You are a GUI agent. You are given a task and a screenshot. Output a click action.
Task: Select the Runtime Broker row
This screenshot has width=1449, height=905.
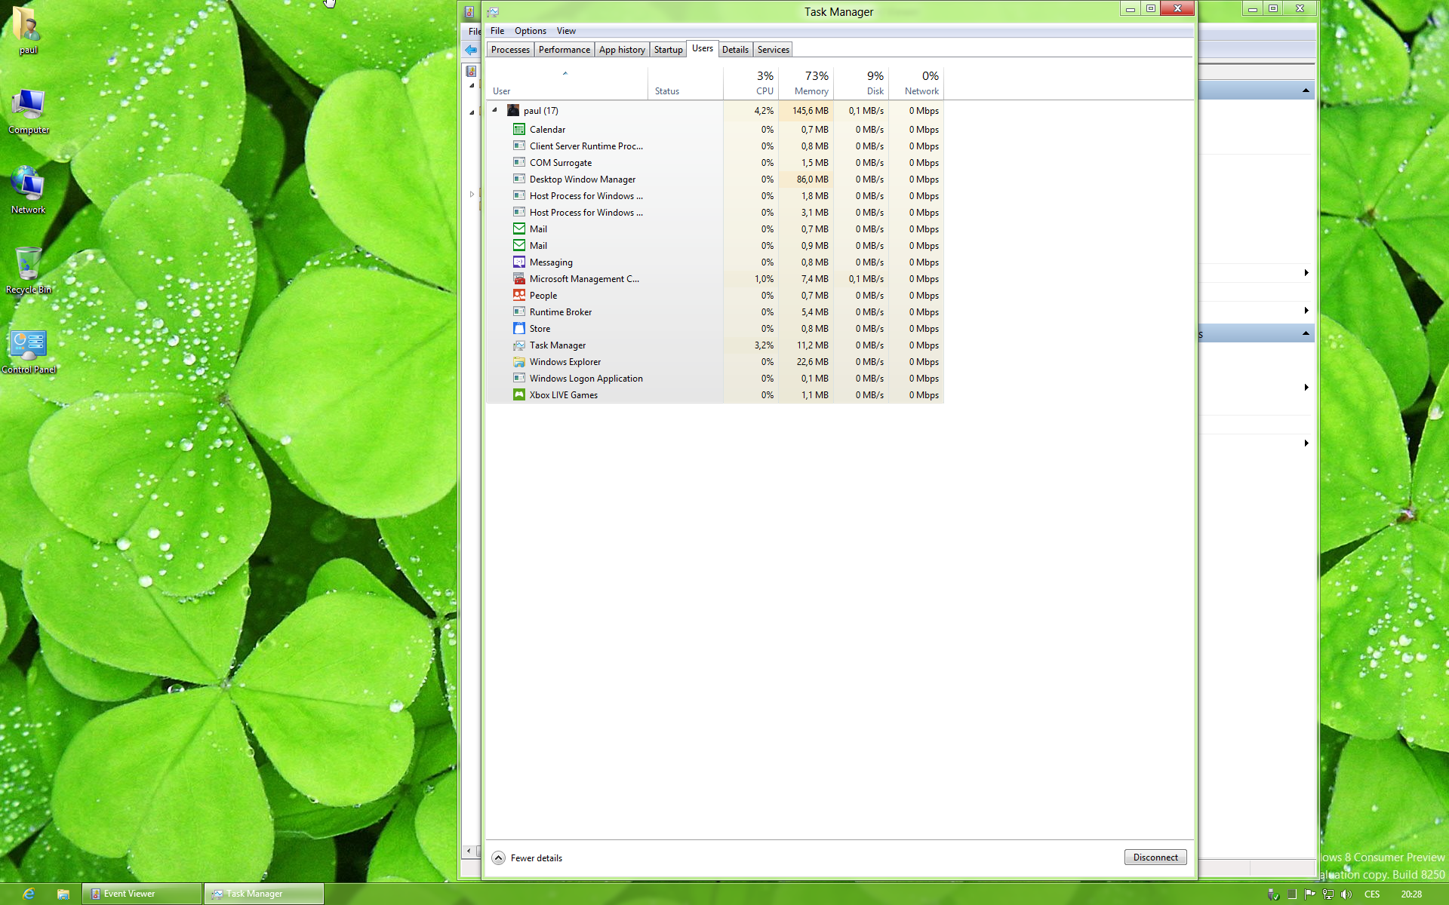715,312
